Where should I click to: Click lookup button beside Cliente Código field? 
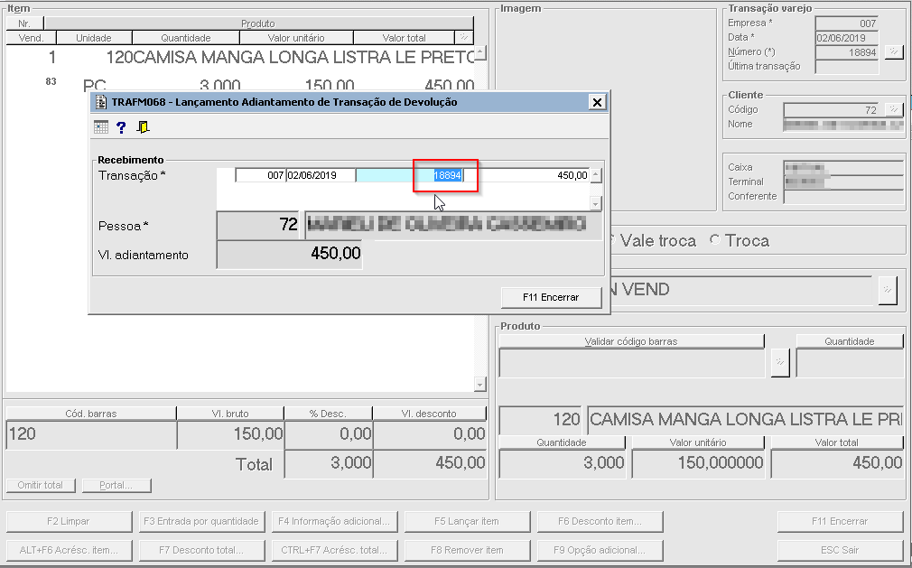coord(893,109)
